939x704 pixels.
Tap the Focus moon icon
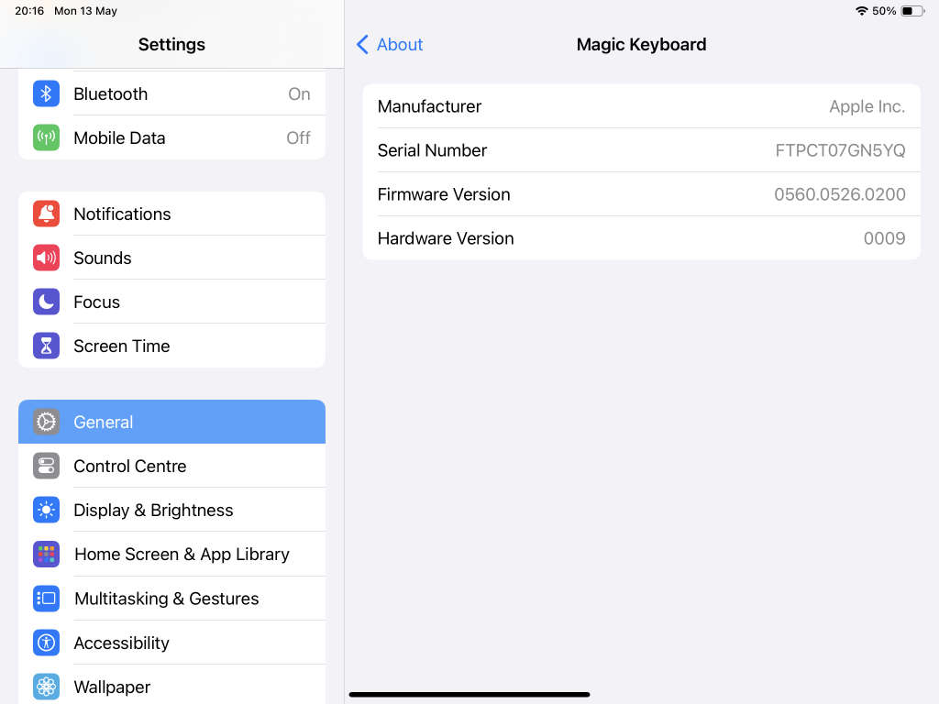coord(46,302)
